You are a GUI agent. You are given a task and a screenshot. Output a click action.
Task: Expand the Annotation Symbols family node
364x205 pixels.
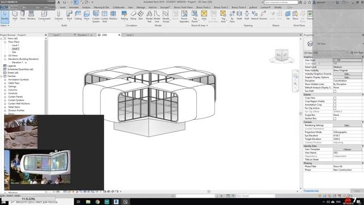pyautogui.click(x=5, y=80)
